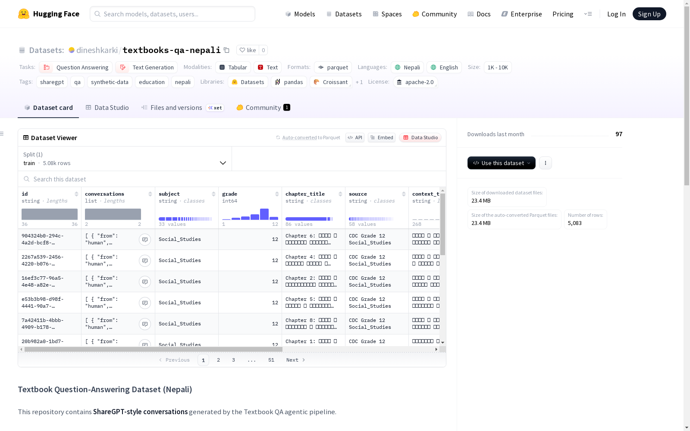Open the Pricing page

(x=563, y=14)
